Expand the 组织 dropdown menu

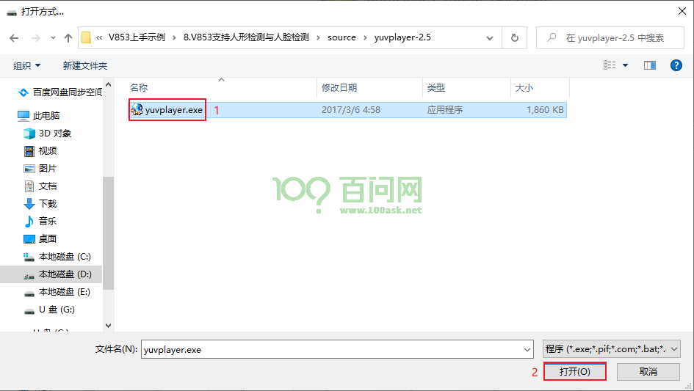pyautogui.click(x=27, y=65)
